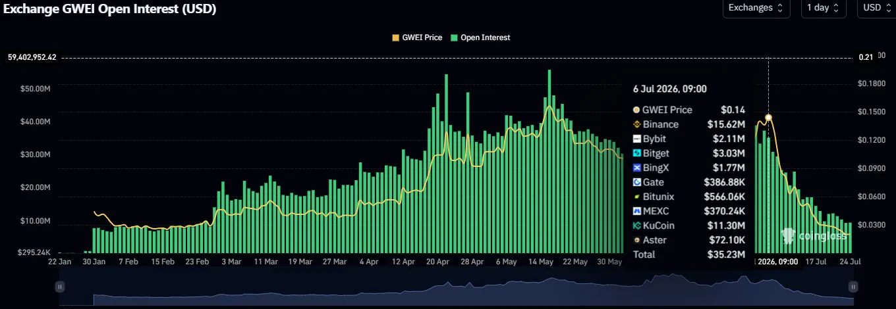Open the Exchanges dropdown

click(x=756, y=8)
